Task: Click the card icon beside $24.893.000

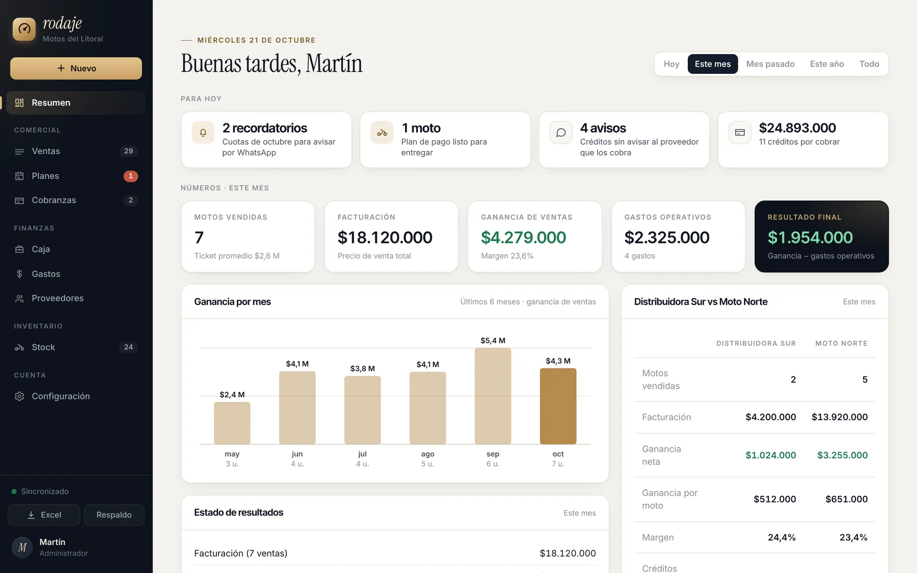Action: point(740,133)
